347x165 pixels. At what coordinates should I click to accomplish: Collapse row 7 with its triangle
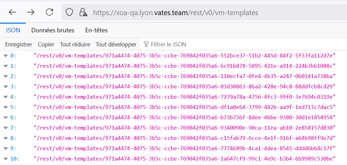pyautogui.click(x=6, y=128)
